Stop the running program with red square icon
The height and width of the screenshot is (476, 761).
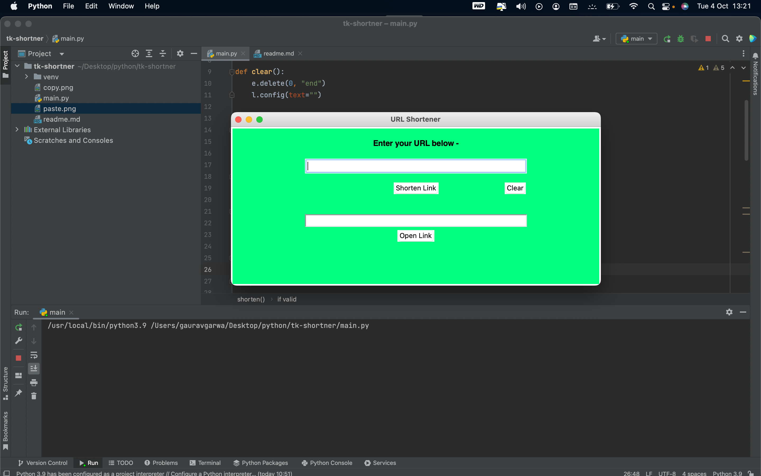coord(708,38)
